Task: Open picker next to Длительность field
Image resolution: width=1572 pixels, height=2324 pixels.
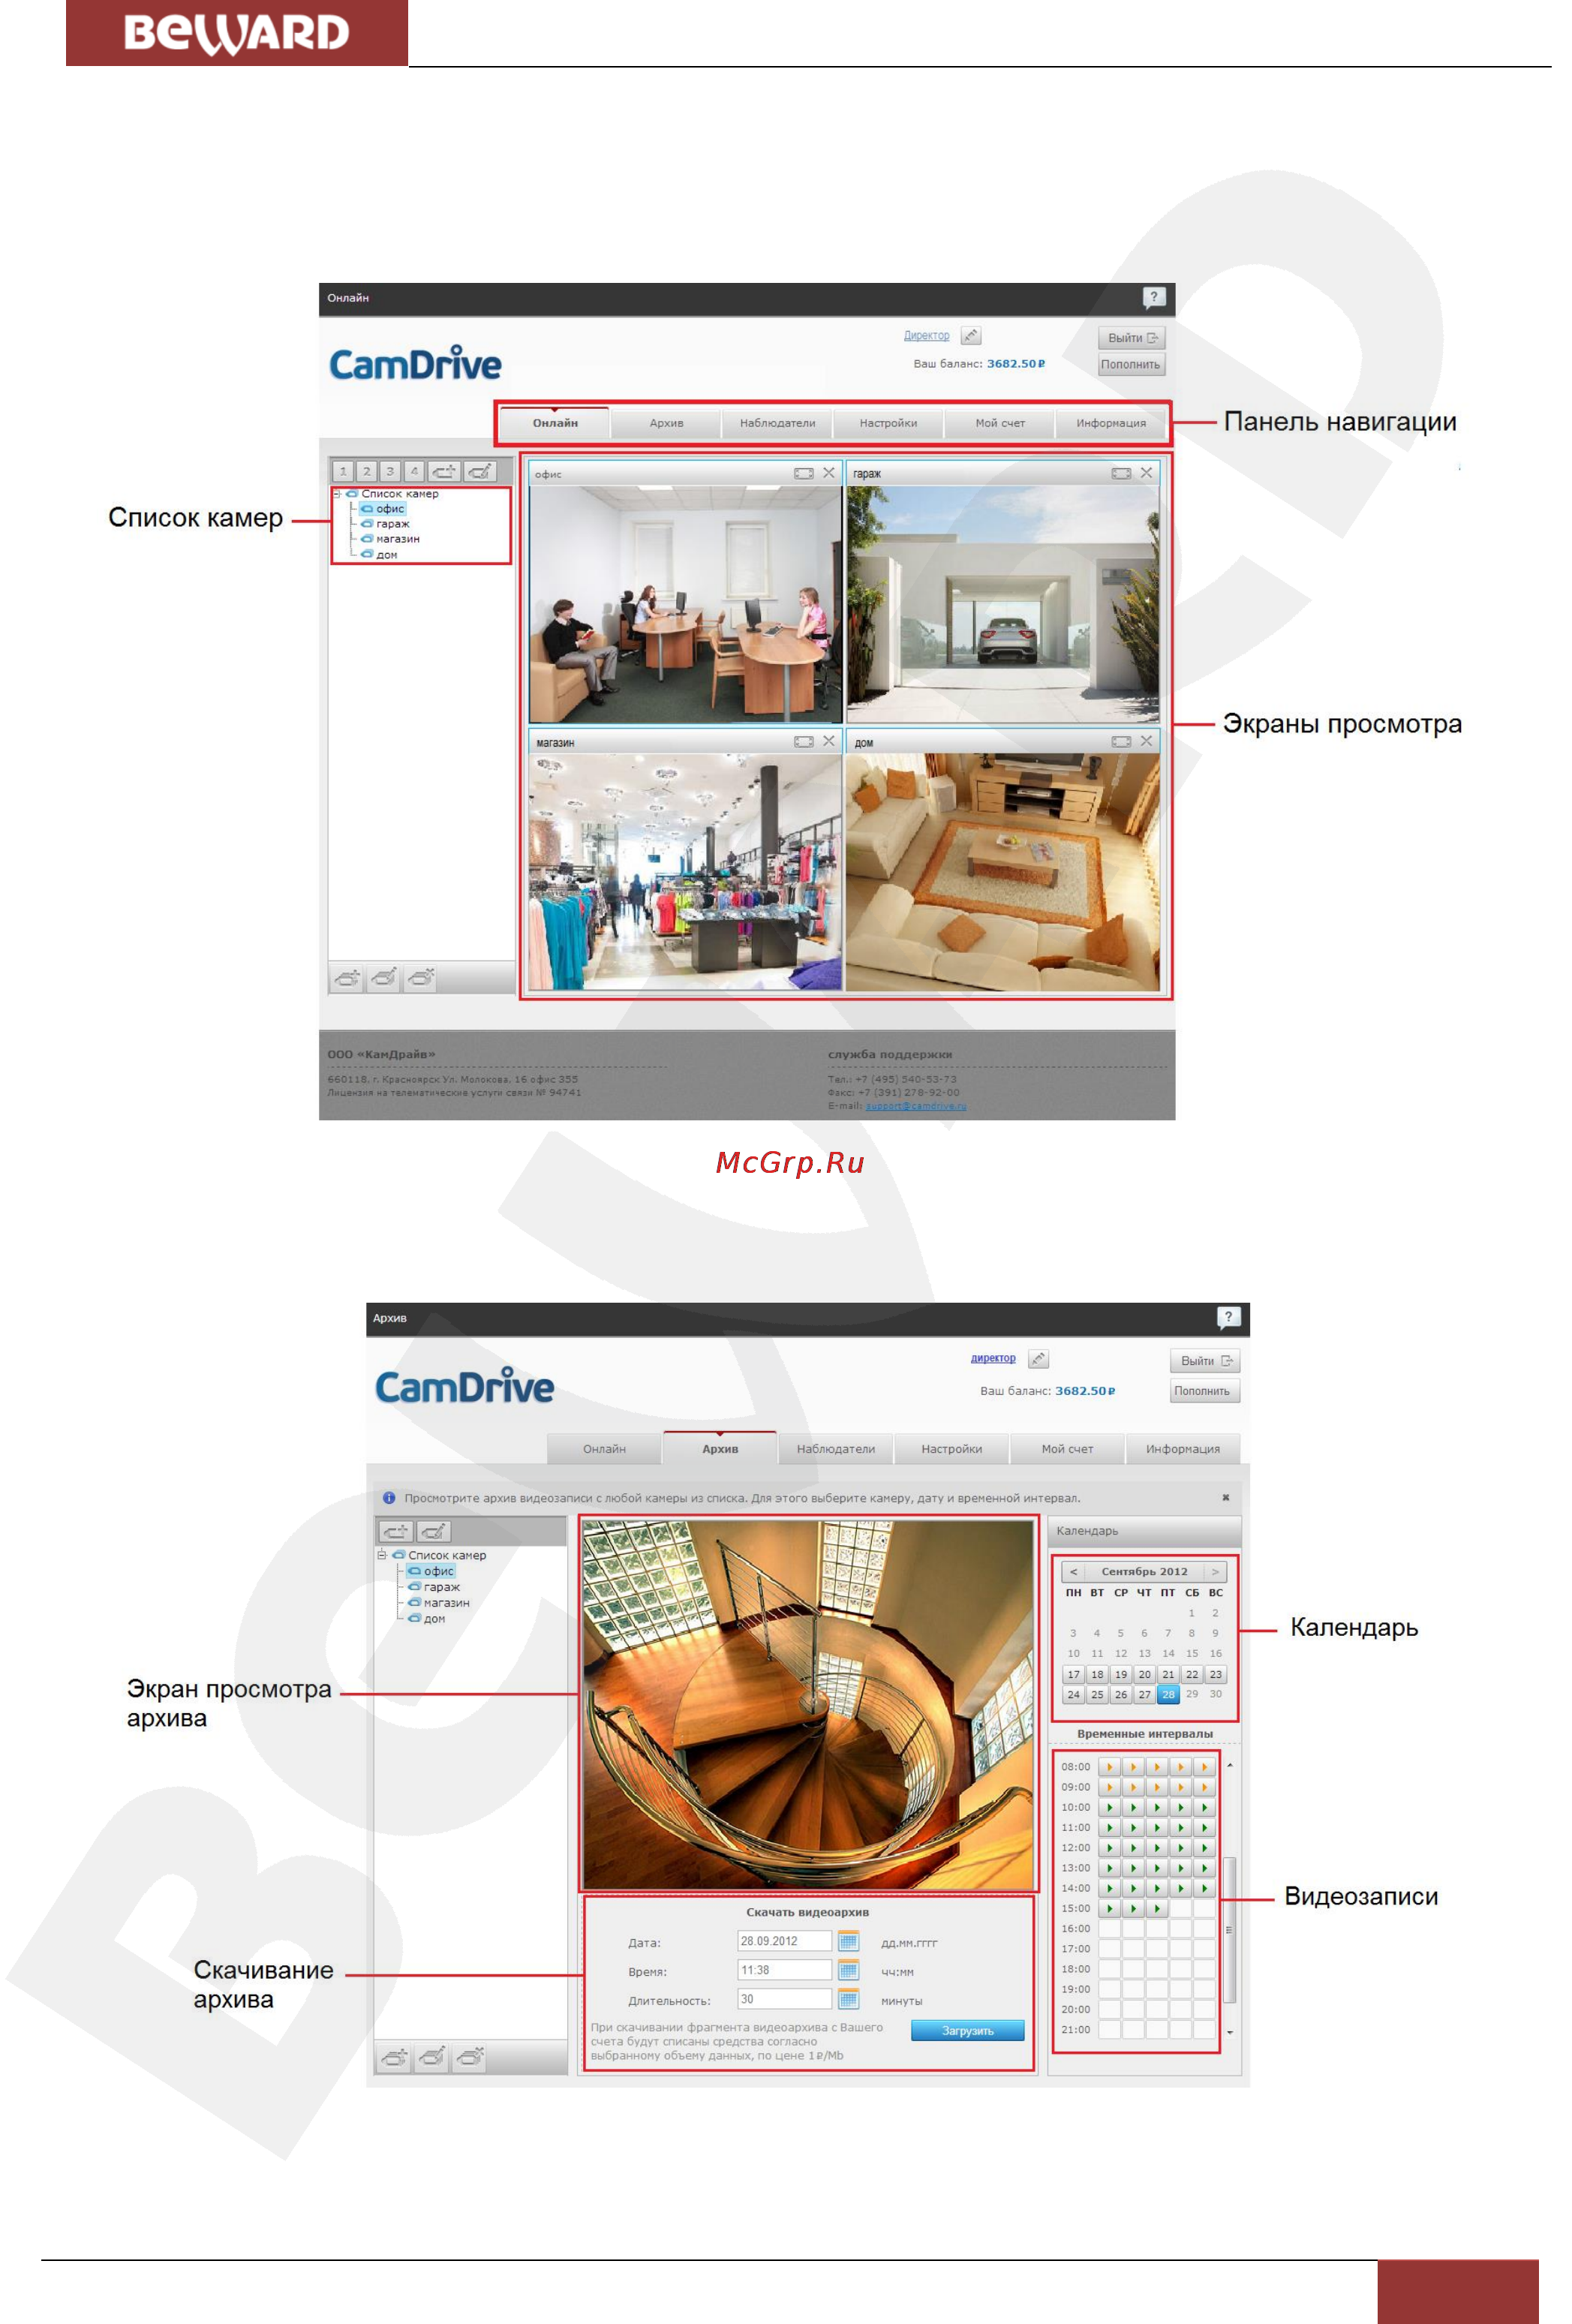Action: click(848, 1999)
